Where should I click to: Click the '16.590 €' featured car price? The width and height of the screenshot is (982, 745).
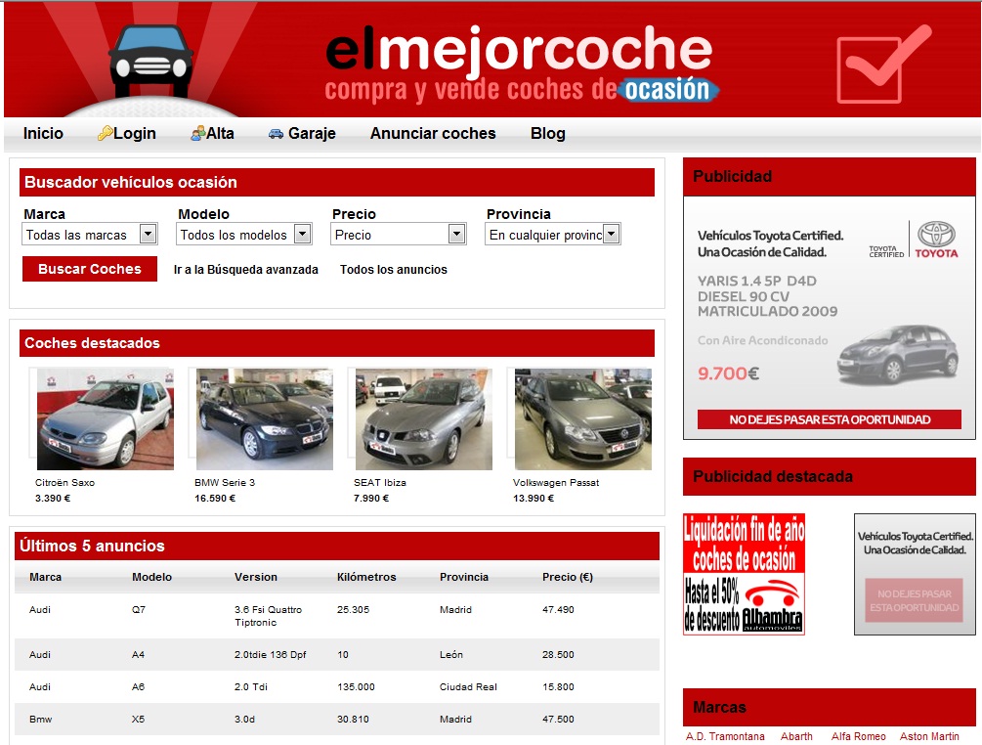pyautogui.click(x=215, y=498)
